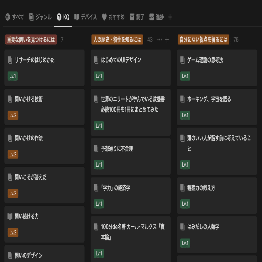262x262 pixels.
Task: Click the chart icon beside 進捗
Action: click(152, 18)
